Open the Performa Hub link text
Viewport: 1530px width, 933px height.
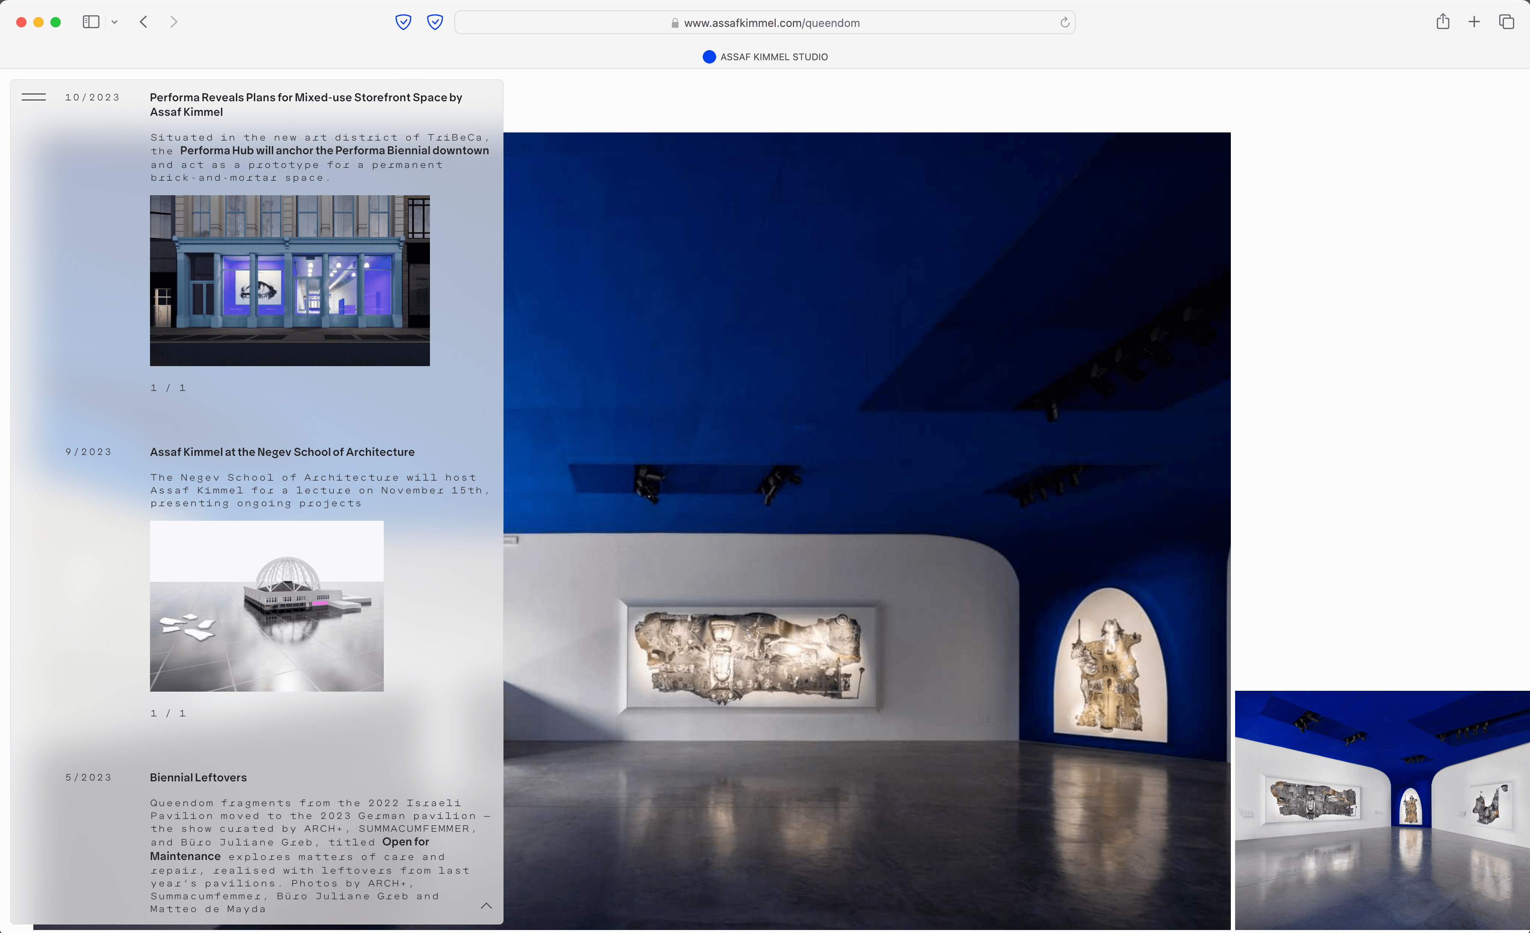click(x=334, y=150)
